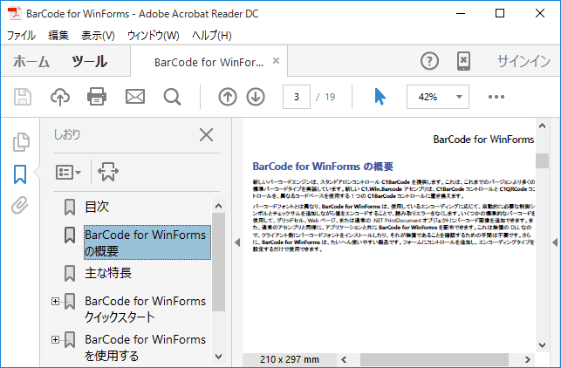Click the サインイン sign-in button
Image resolution: width=561 pixels, height=368 pixels.
(x=523, y=61)
